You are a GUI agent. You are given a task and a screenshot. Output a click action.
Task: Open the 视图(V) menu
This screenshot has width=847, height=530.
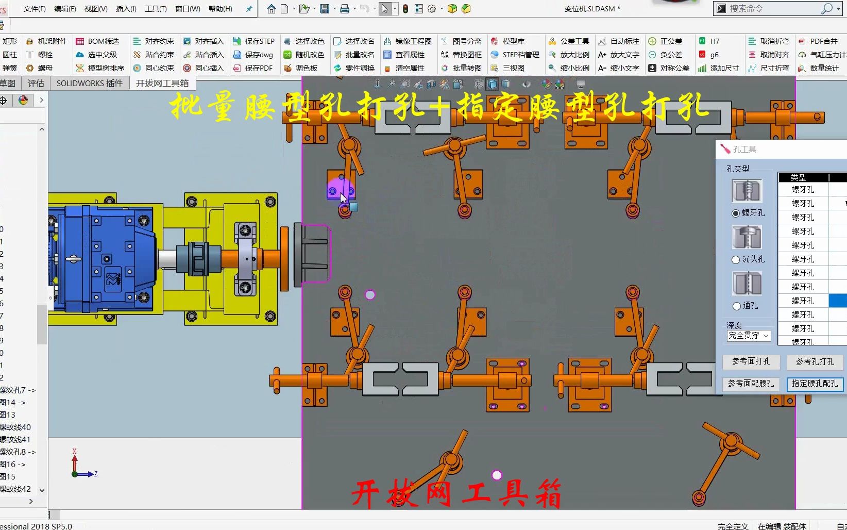tap(96, 9)
